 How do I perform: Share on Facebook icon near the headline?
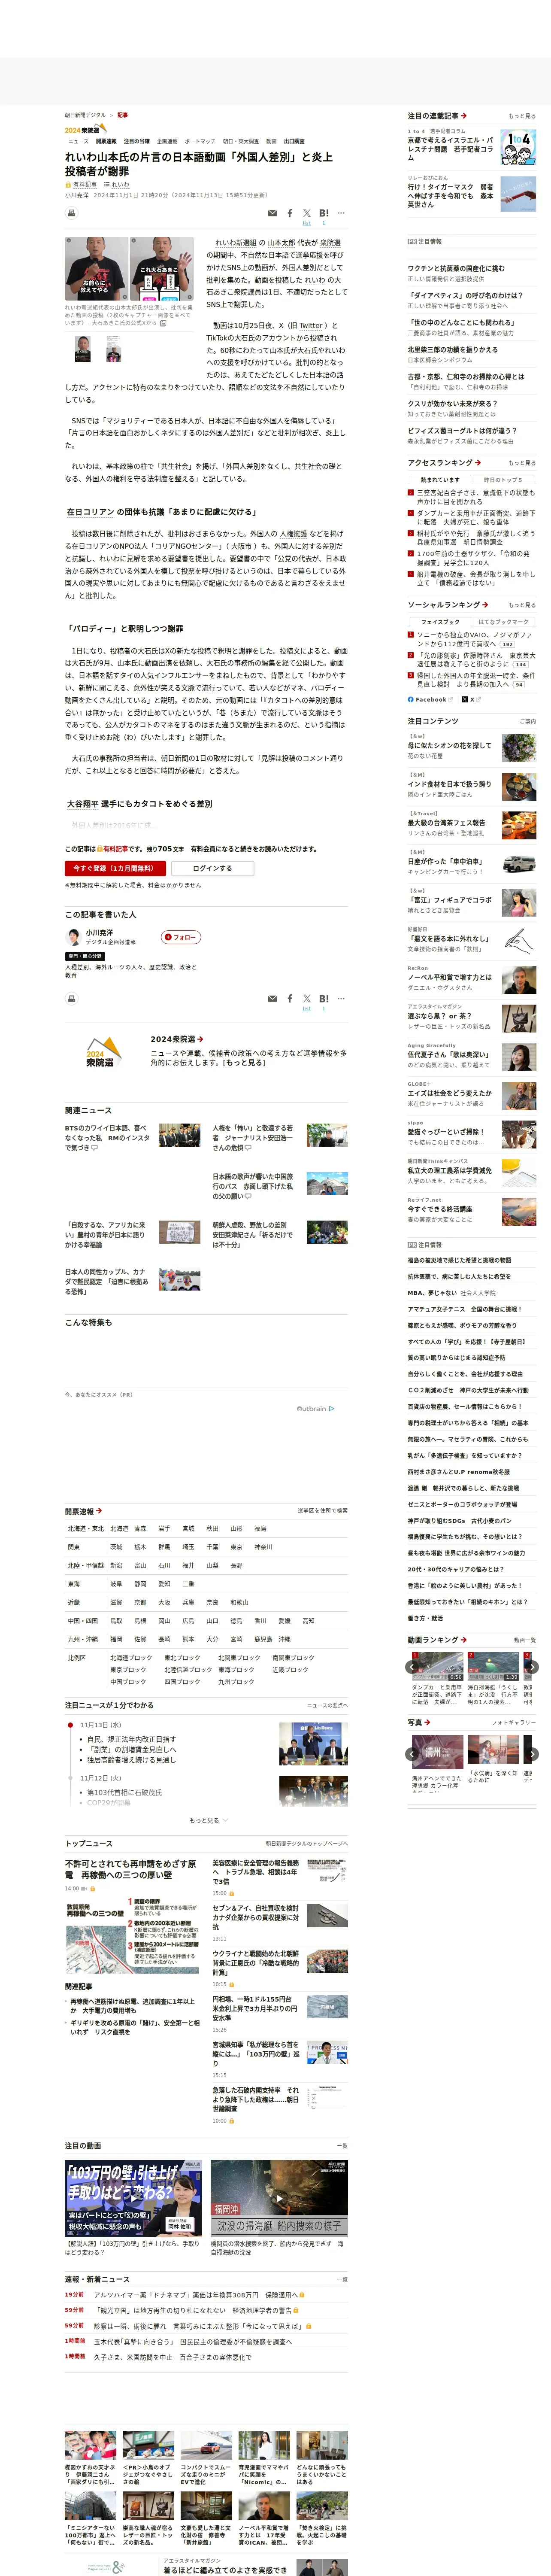[290, 213]
